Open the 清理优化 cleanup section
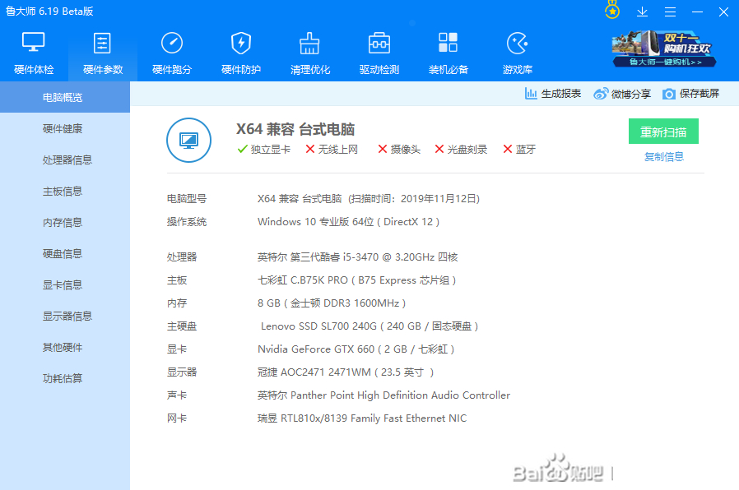Viewport: 739px width, 490px height. [310, 53]
